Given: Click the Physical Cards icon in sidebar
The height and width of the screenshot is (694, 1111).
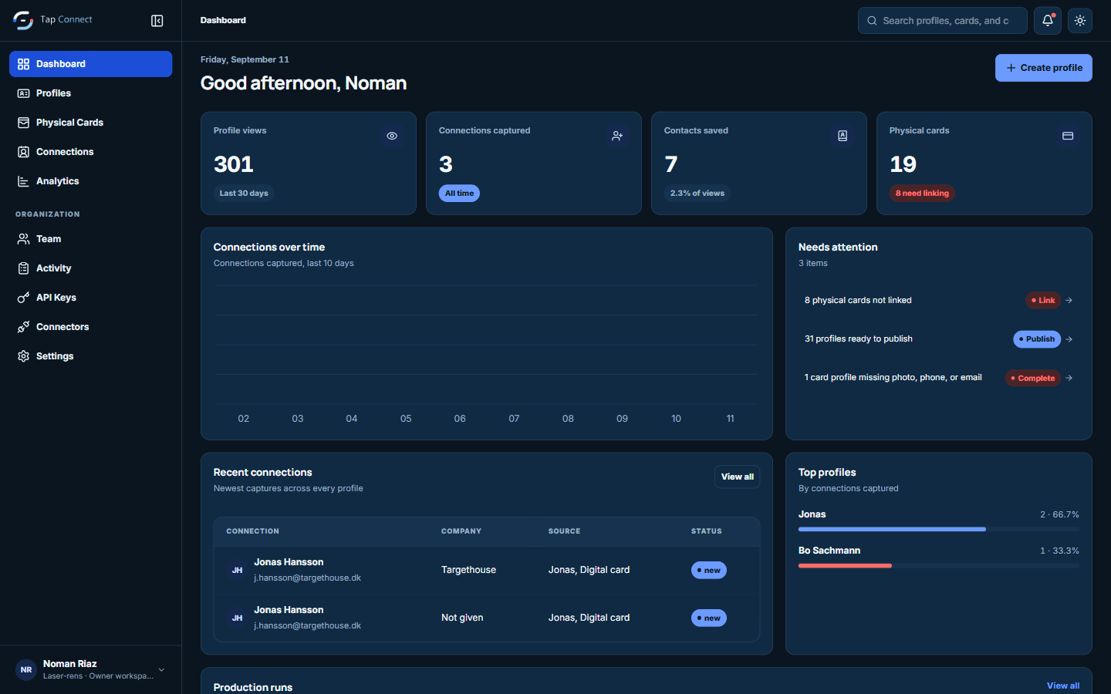Looking at the screenshot, I should click(24, 123).
